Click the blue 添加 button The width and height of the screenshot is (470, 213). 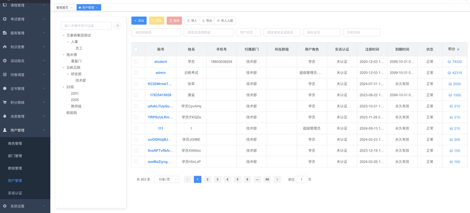tap(139, 20)
